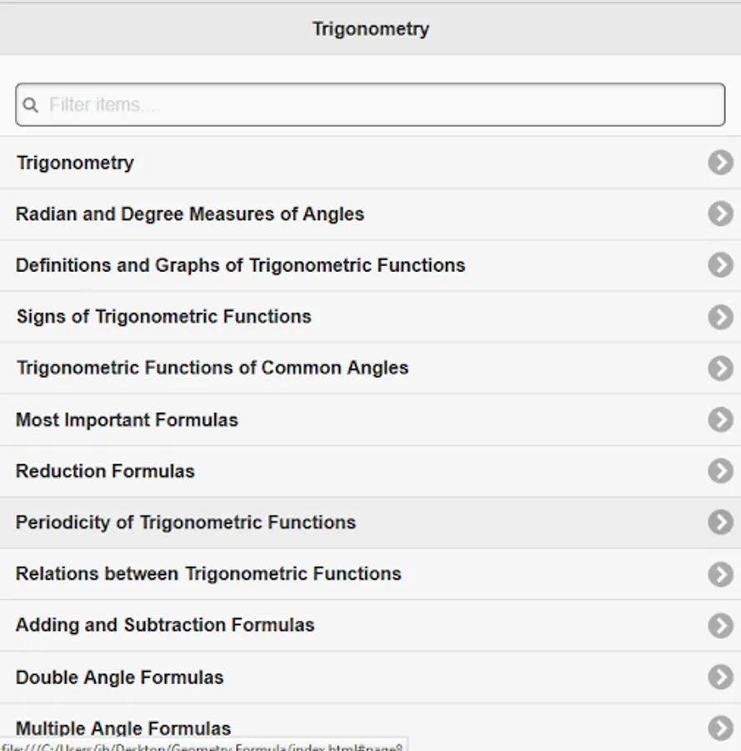Viewport: 741px width, 751px height.
Task: Click arrow icon next to Reduction Formulas
Action: (x=720, y=471)
